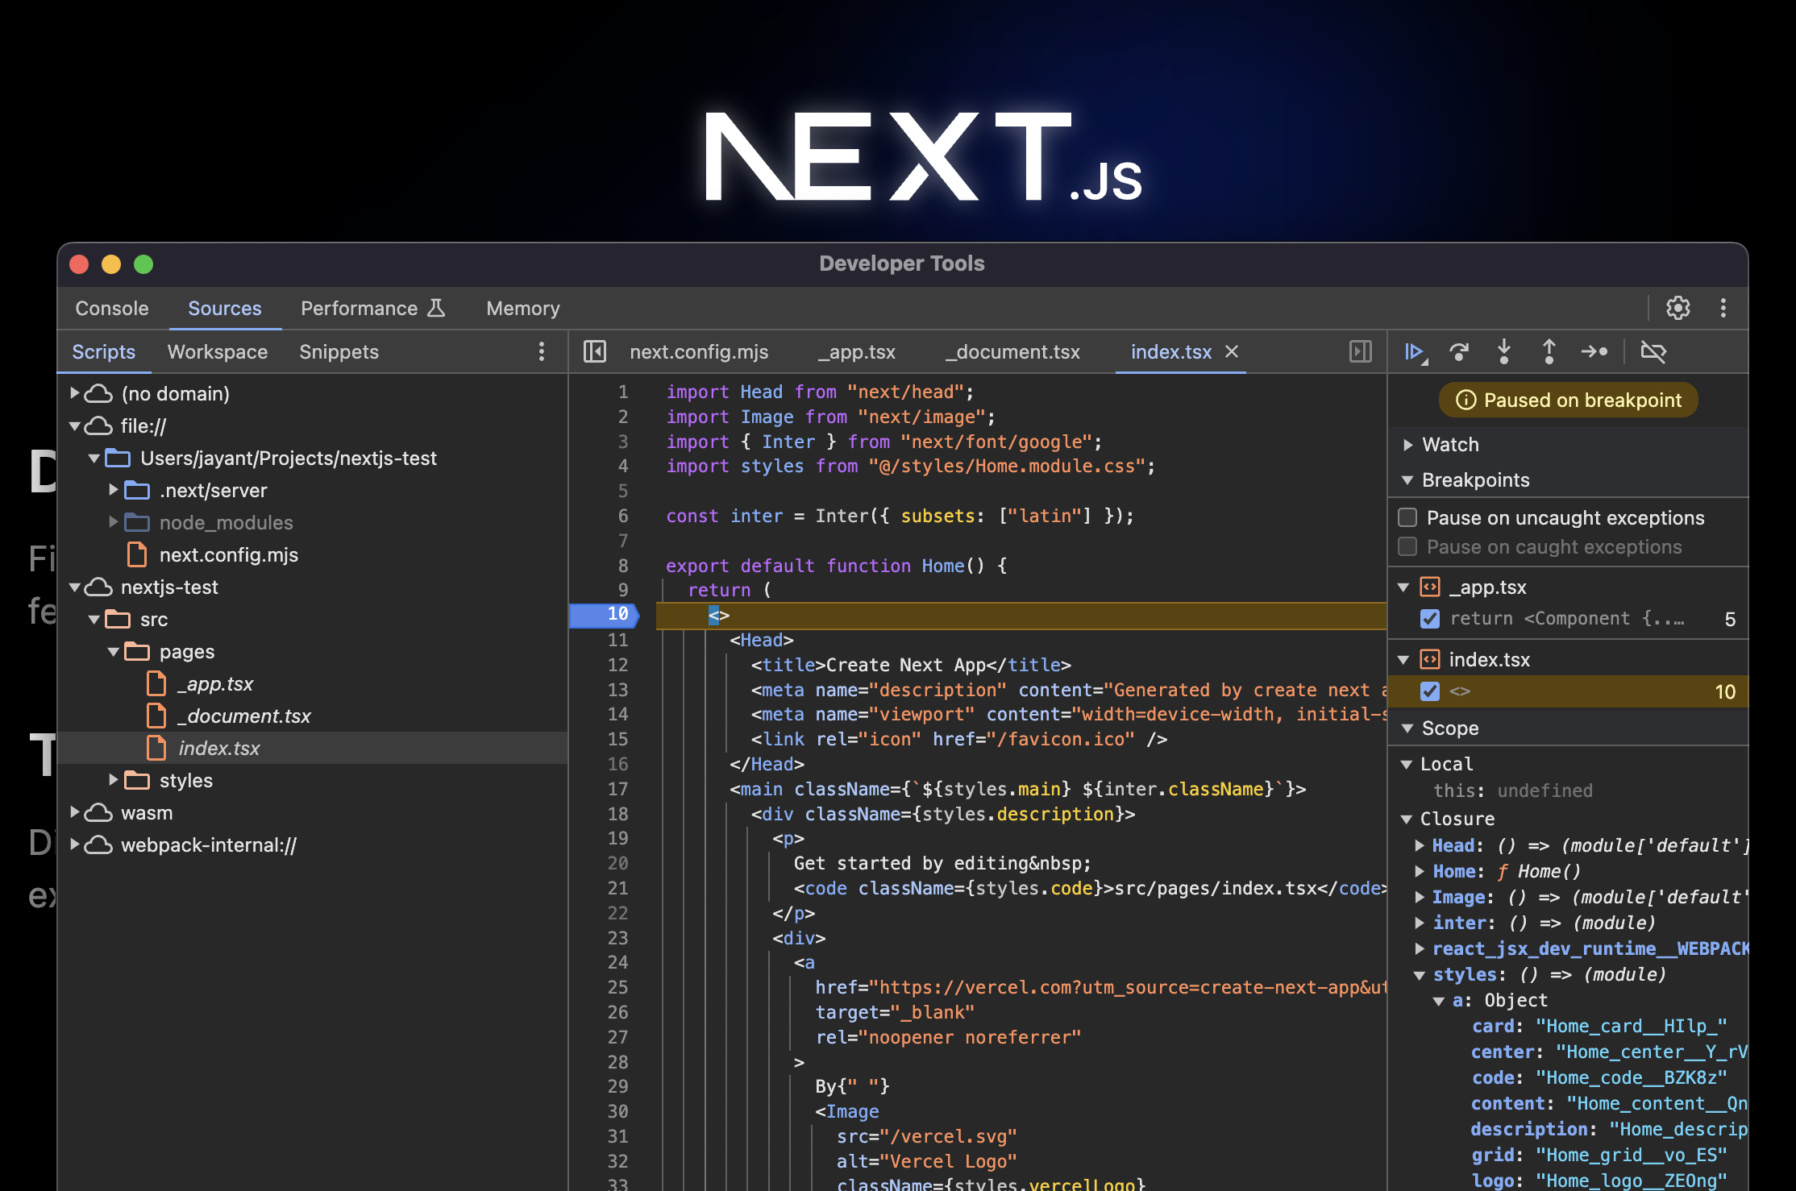Click index.tsx breakpoint group file icon
Image resolution: width=1796 pixels, height=1191 pixels.
pyautogui.click(x=1430, y=659)
